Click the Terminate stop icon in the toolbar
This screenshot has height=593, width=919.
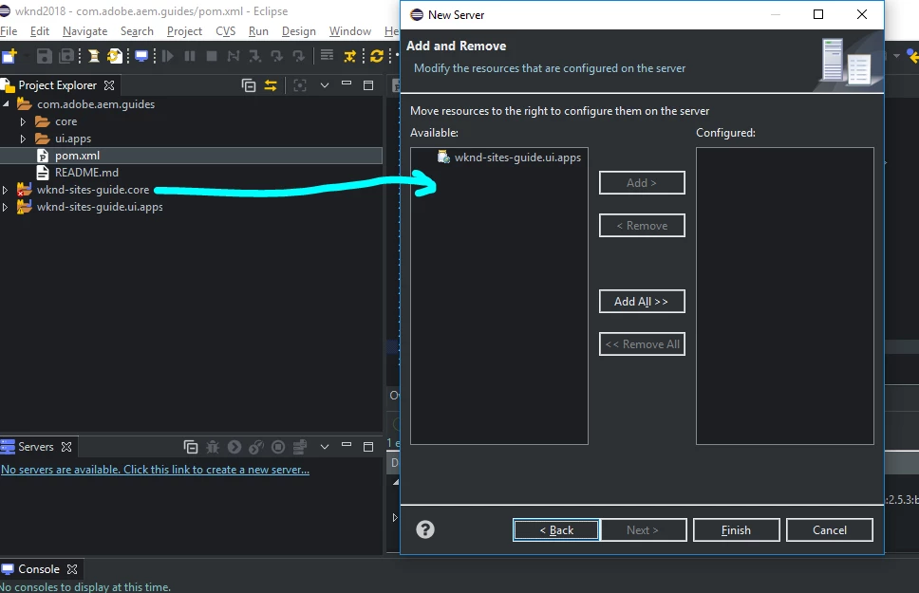tap(212, 56)
